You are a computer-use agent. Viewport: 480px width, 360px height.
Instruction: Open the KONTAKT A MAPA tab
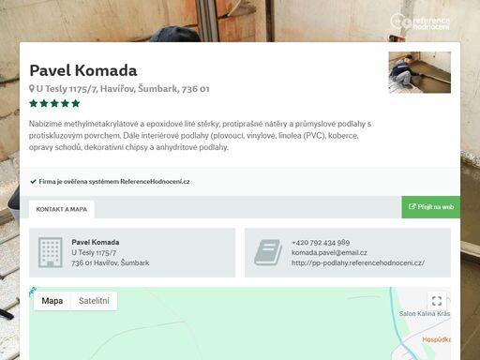tap(62, 209)
